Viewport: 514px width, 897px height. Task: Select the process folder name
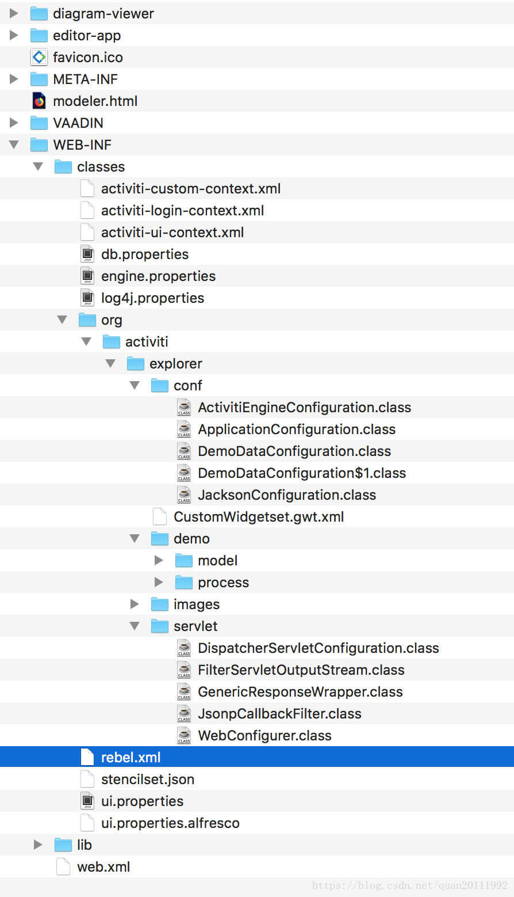(223, 583)
